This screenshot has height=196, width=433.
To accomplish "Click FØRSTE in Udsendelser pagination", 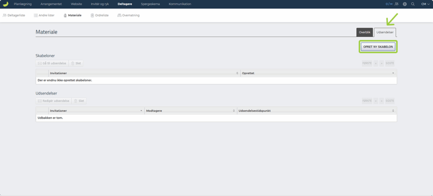I will [x=367, y=101].
